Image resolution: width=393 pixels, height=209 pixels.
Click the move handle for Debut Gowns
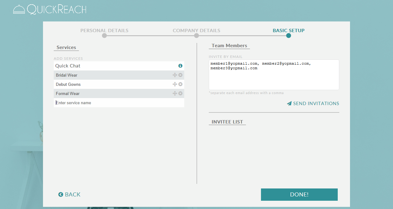[175, 84]
